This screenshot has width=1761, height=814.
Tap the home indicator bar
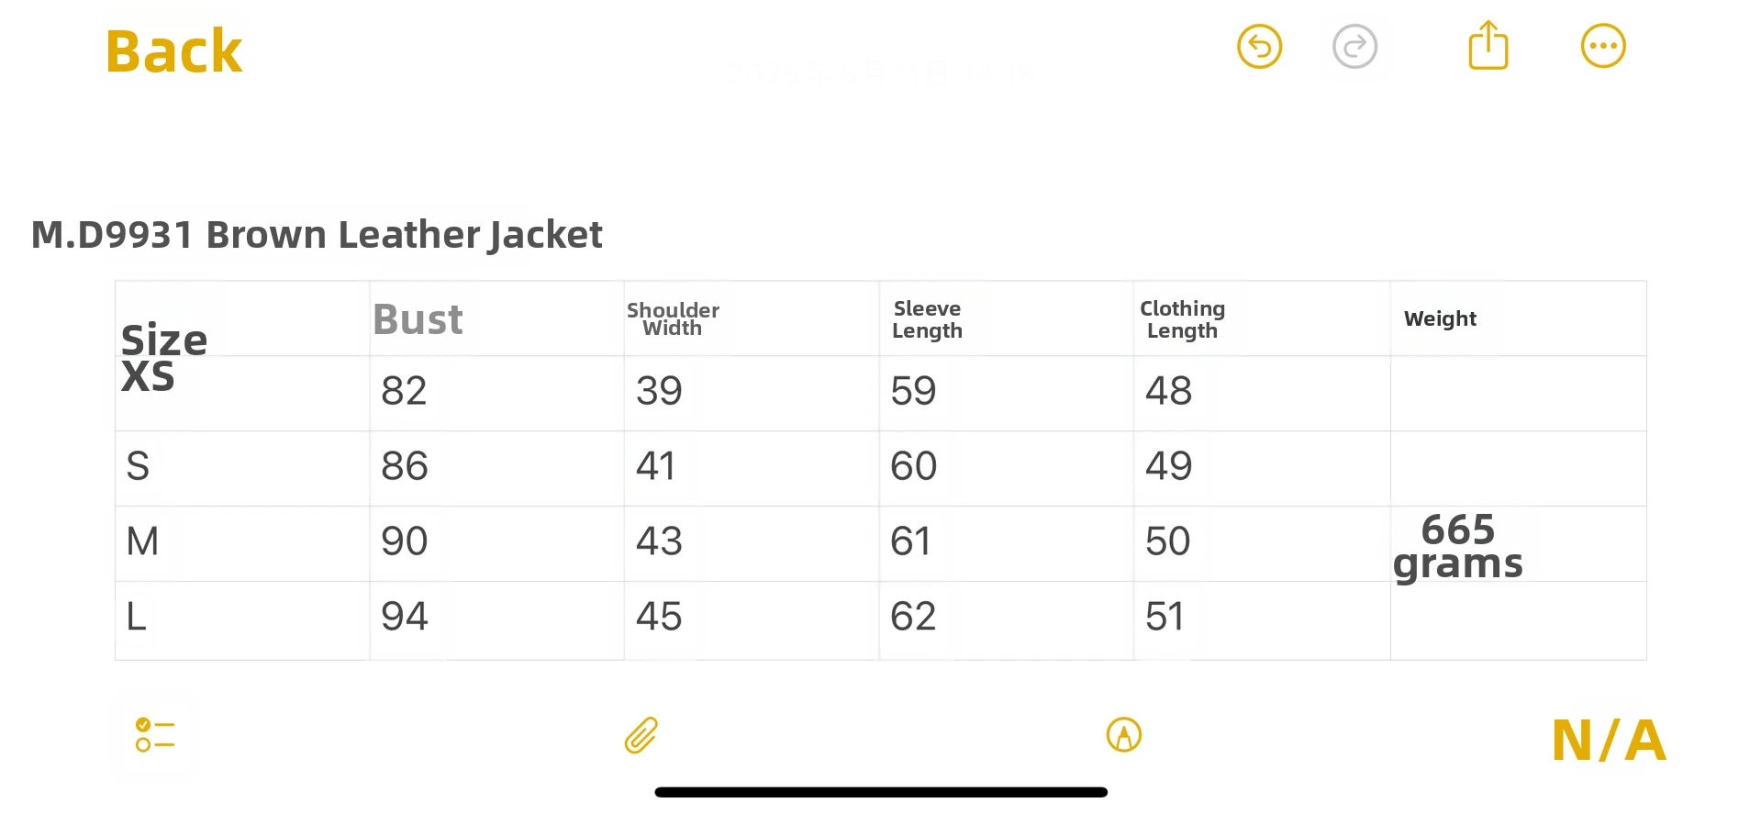[x=880, y=789]
